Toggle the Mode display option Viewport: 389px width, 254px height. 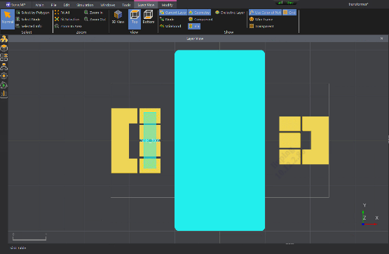pos(167,19)
